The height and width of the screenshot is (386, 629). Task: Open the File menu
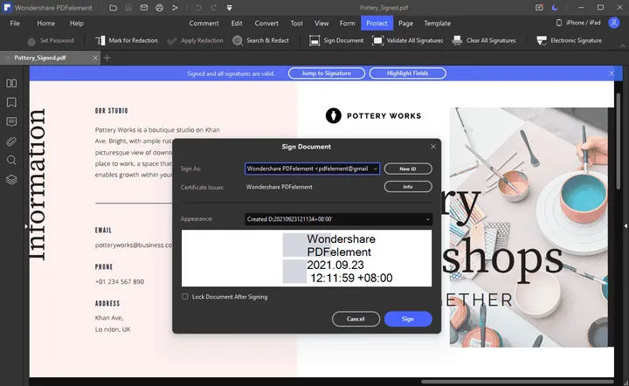pos(15,23)
